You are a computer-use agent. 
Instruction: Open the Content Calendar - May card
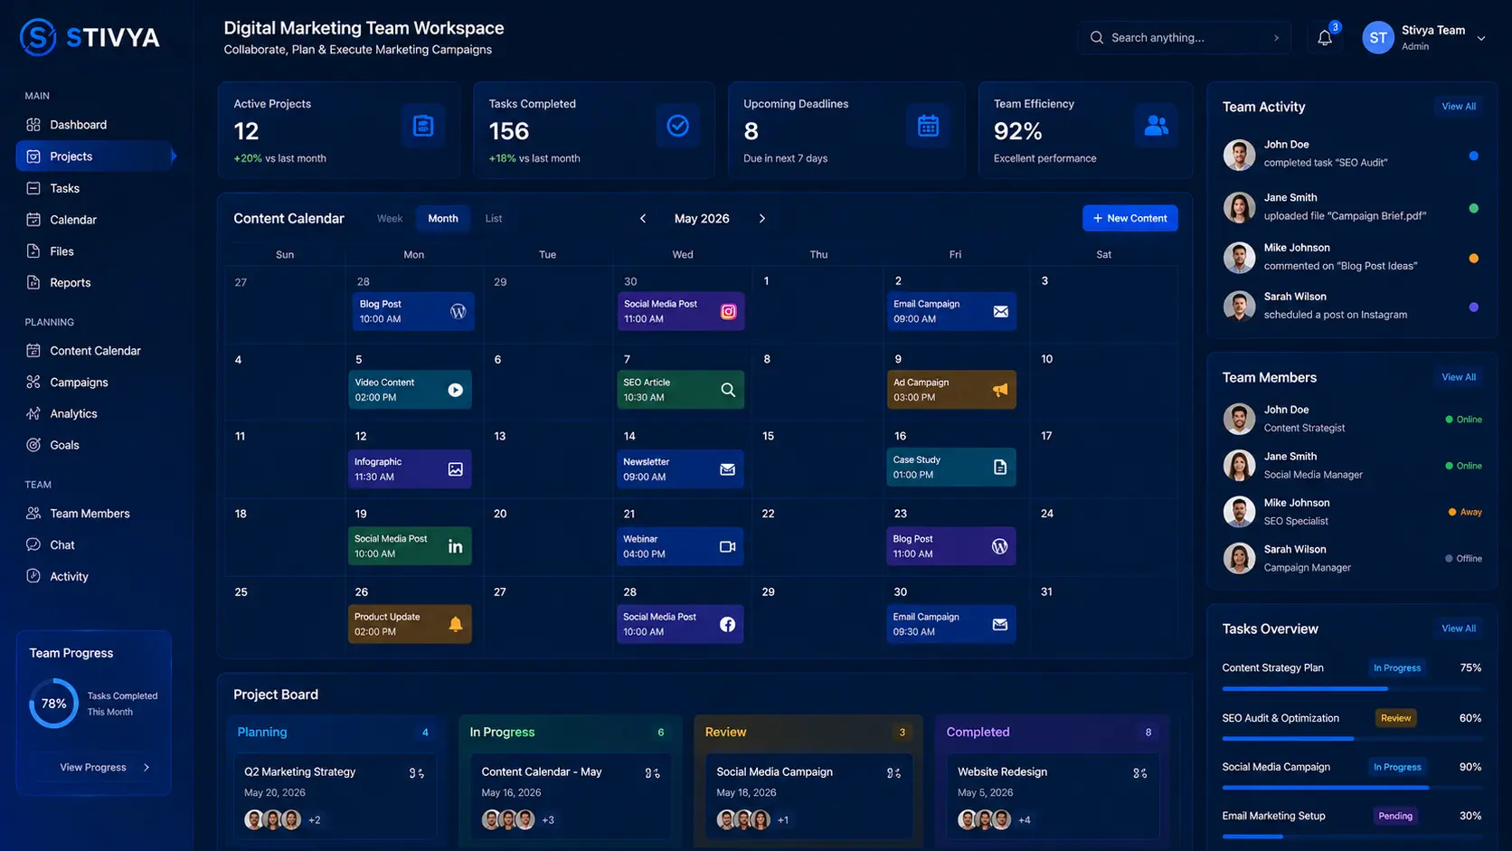(x=570, y=796)
